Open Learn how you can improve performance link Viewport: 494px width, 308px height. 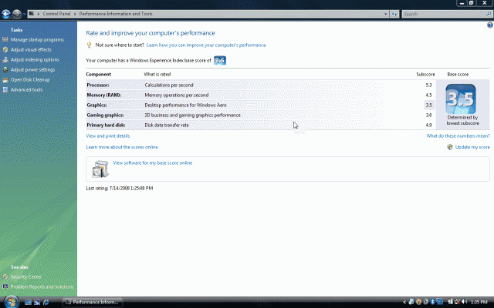206,45
